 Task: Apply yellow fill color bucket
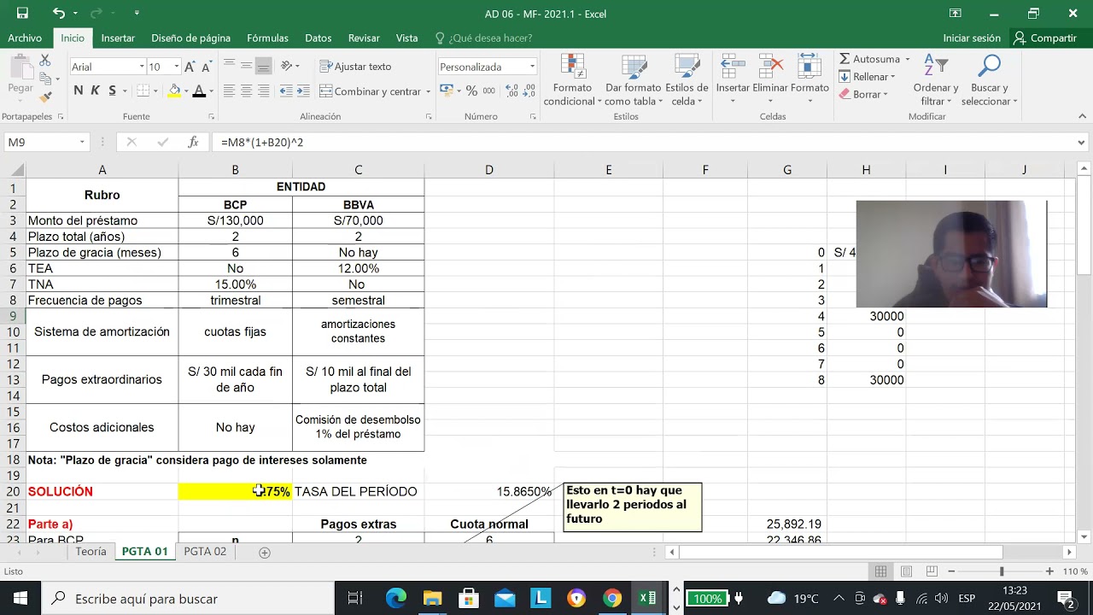(174, 91)
